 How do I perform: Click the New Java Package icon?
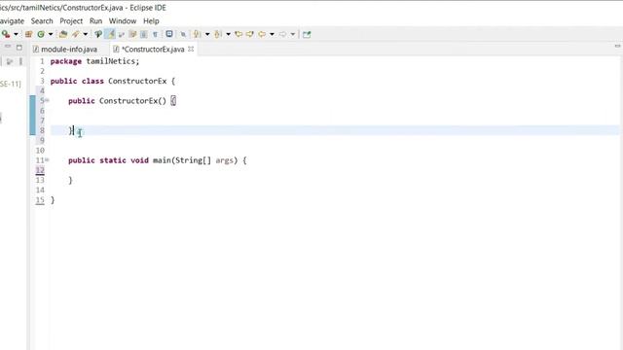click(28, 34)
